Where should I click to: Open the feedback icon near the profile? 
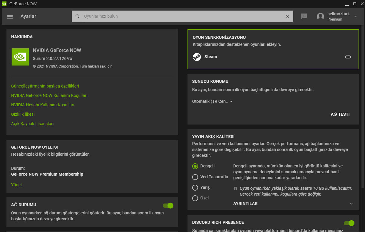point(304,16)
